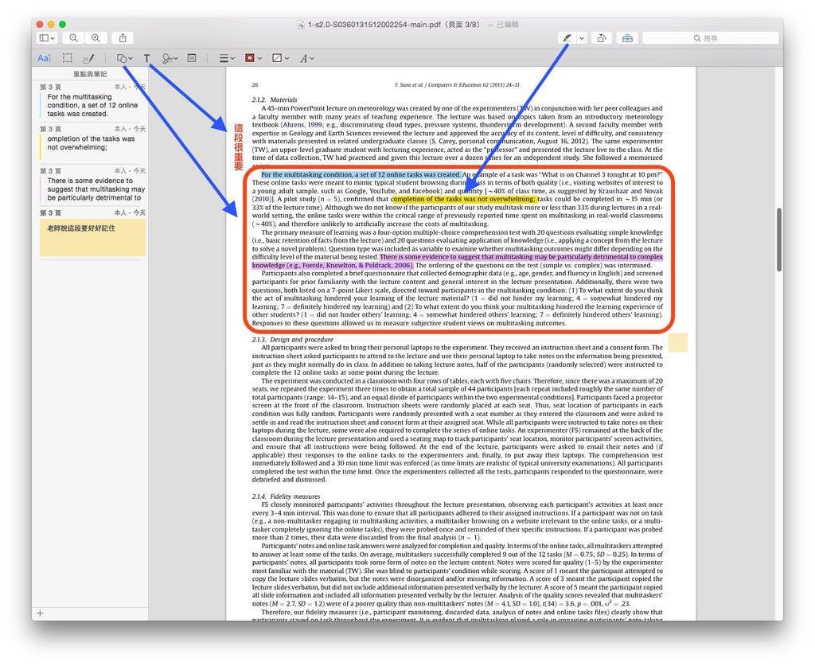Click the search field

(710, 38)
